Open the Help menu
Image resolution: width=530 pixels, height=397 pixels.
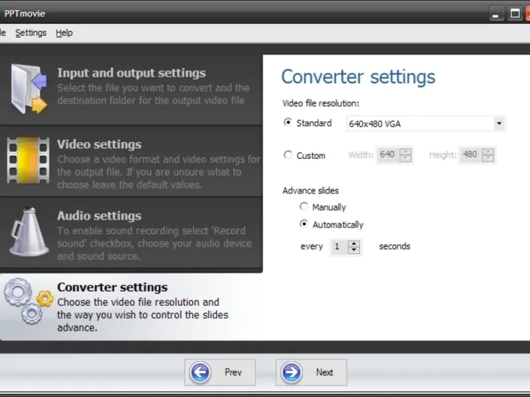64,32
